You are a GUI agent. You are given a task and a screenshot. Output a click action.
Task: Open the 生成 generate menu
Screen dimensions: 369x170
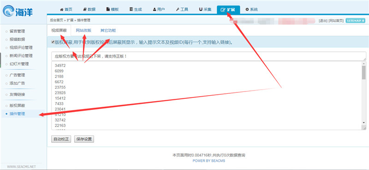pyautogui.click(x=136, y=9)
